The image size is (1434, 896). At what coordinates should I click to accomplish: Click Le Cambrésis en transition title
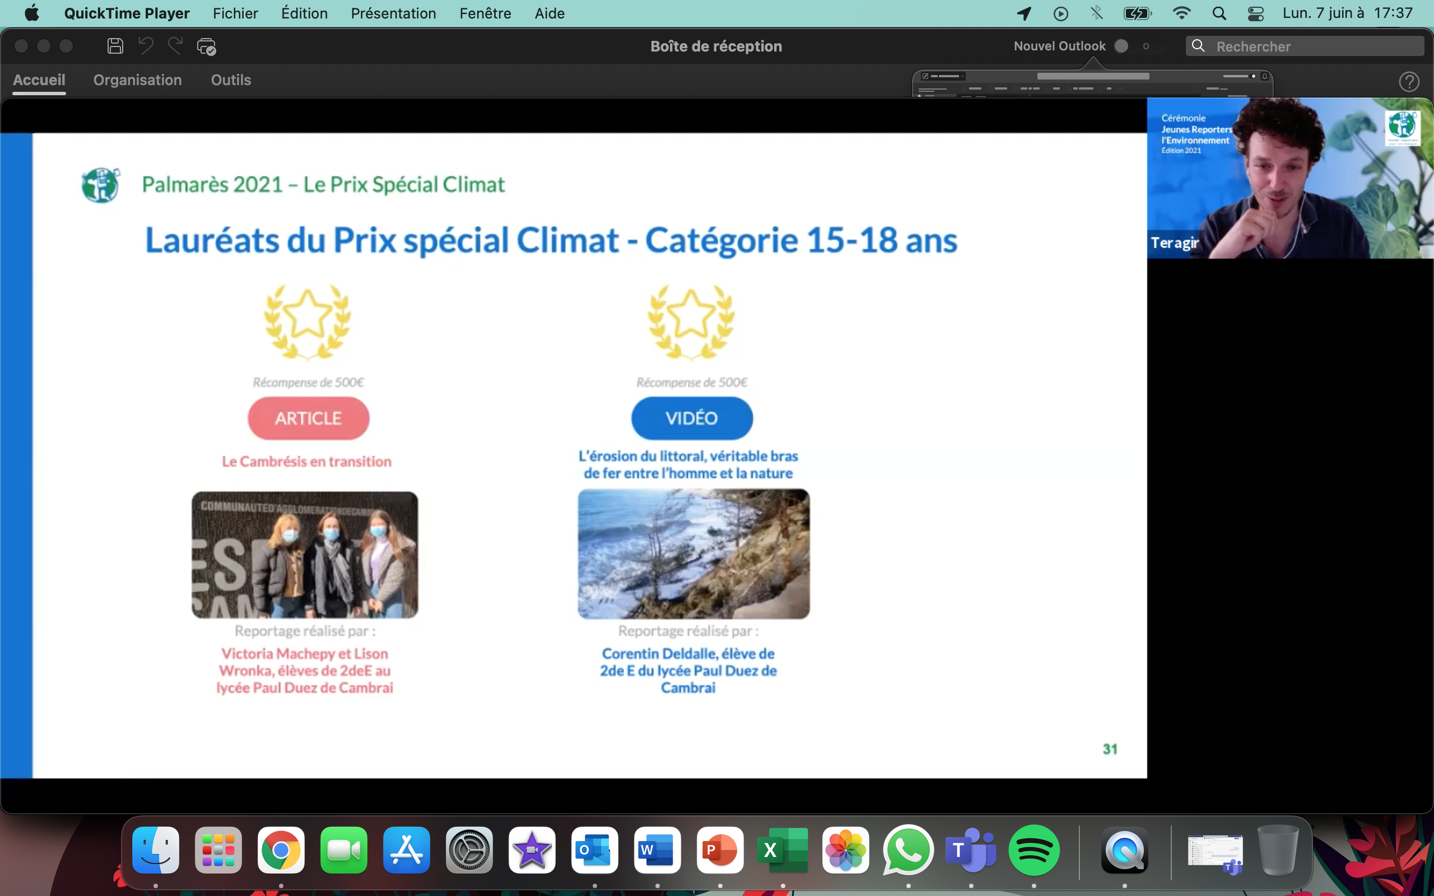(306, 461)
